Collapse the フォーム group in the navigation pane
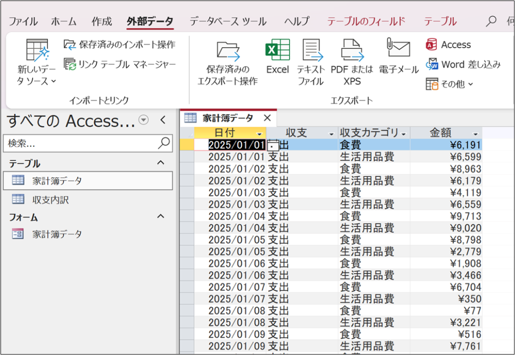Screen dimensions: 515x355 161,217
